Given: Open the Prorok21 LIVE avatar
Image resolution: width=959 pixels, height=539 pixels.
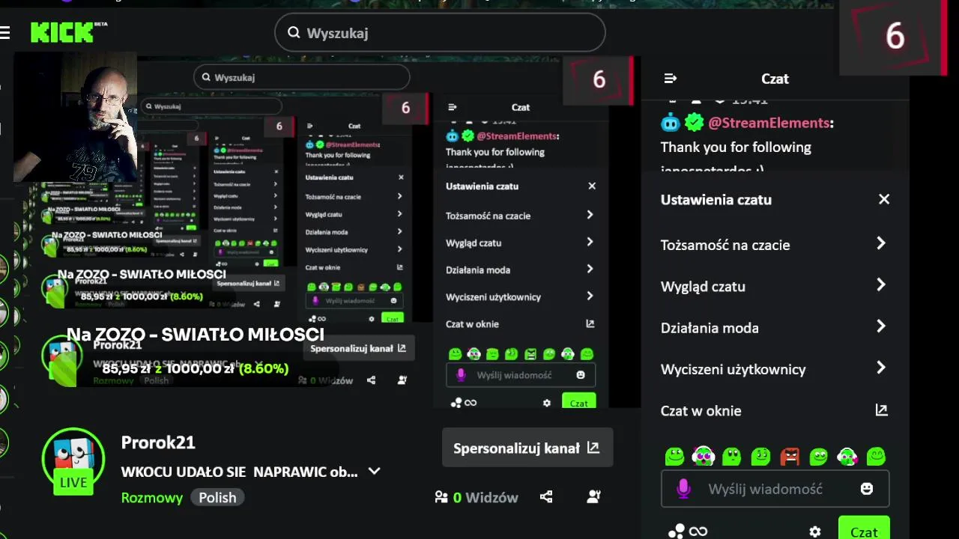Looking at the screenshot, I should (x=73, y=460).
